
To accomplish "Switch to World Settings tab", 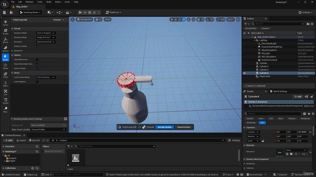I will click(278, 91).
